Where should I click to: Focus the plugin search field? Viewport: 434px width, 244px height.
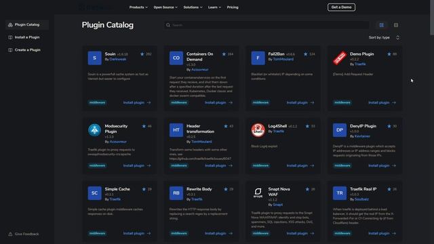pos(267,25)
